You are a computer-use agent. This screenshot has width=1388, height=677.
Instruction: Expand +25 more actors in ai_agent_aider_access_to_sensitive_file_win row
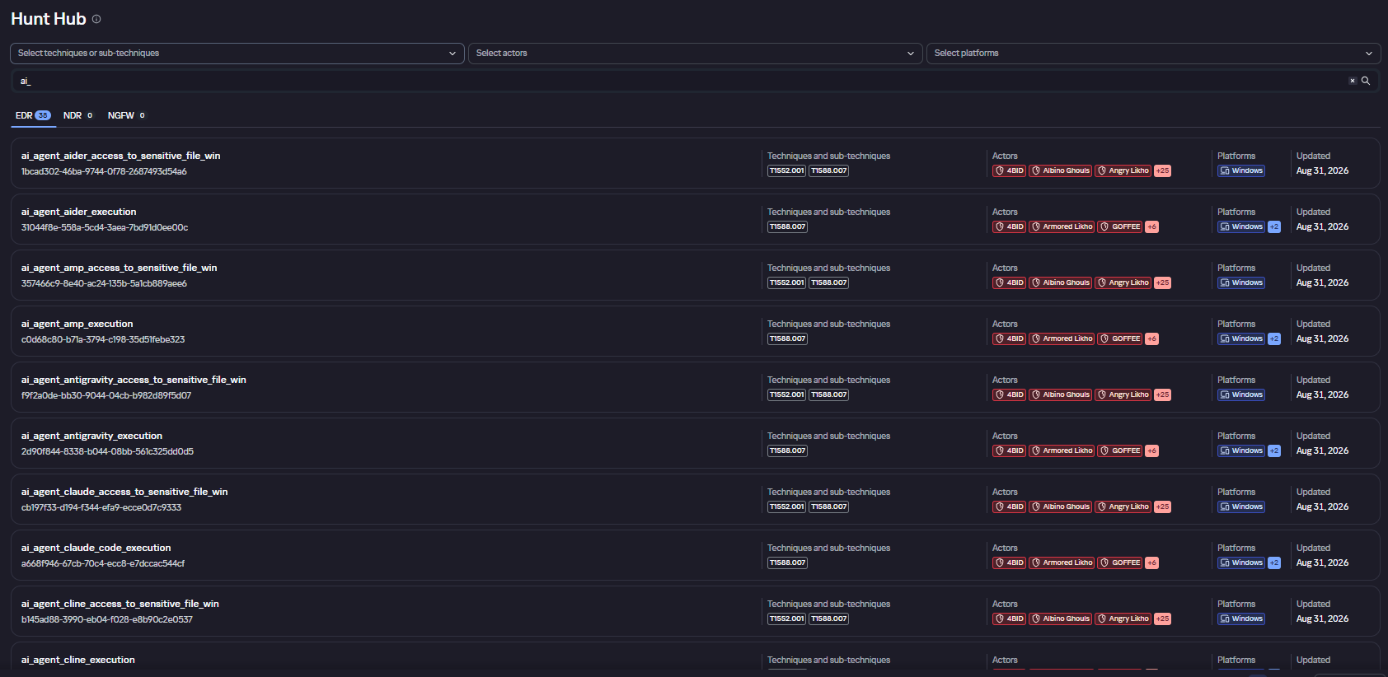tap(1162, 171)
